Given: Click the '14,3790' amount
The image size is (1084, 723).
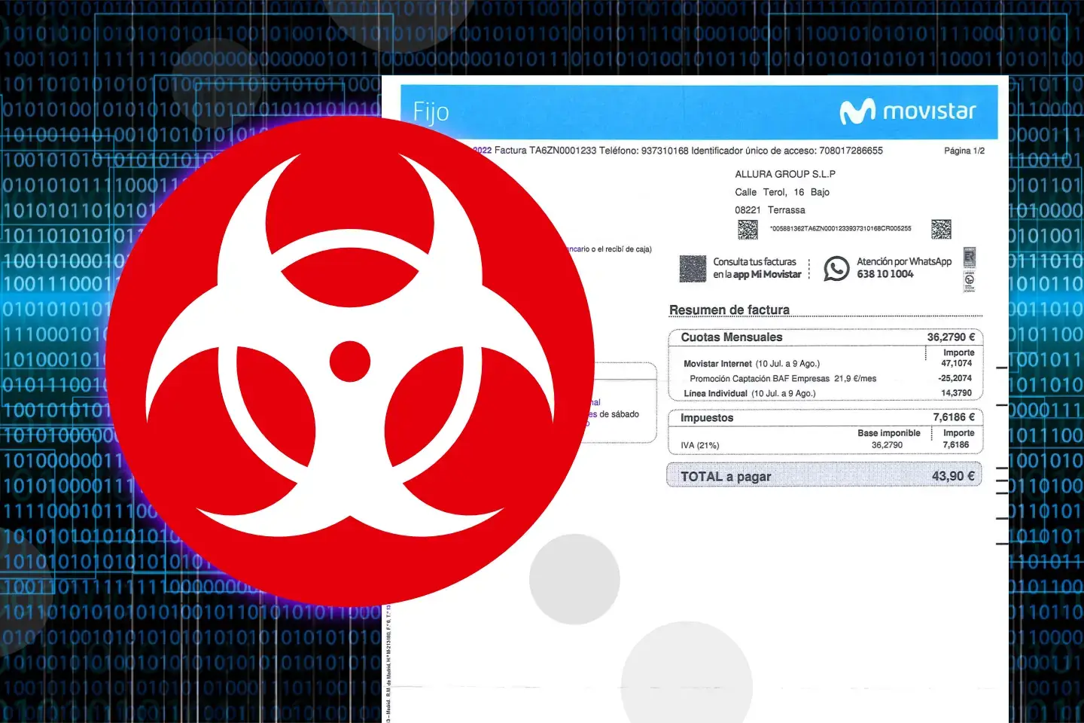Looking at the screenshot, I should coord(956,393).
